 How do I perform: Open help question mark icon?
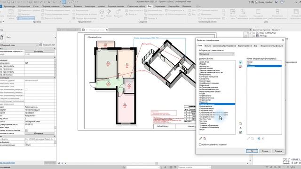pos(282,2)
